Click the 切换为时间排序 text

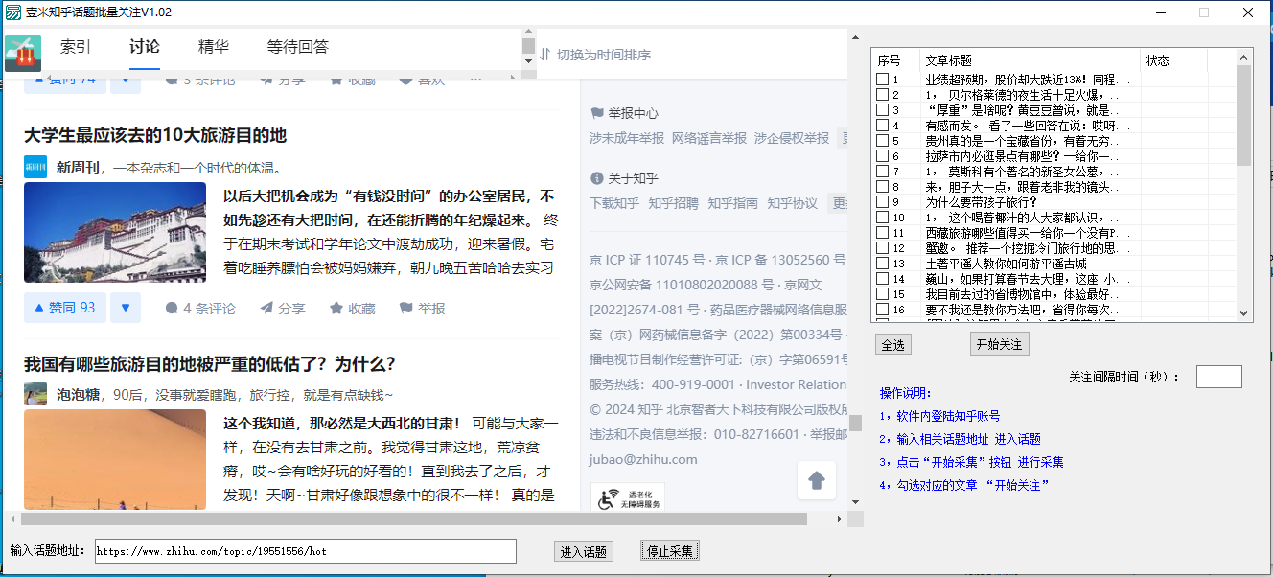604,55
